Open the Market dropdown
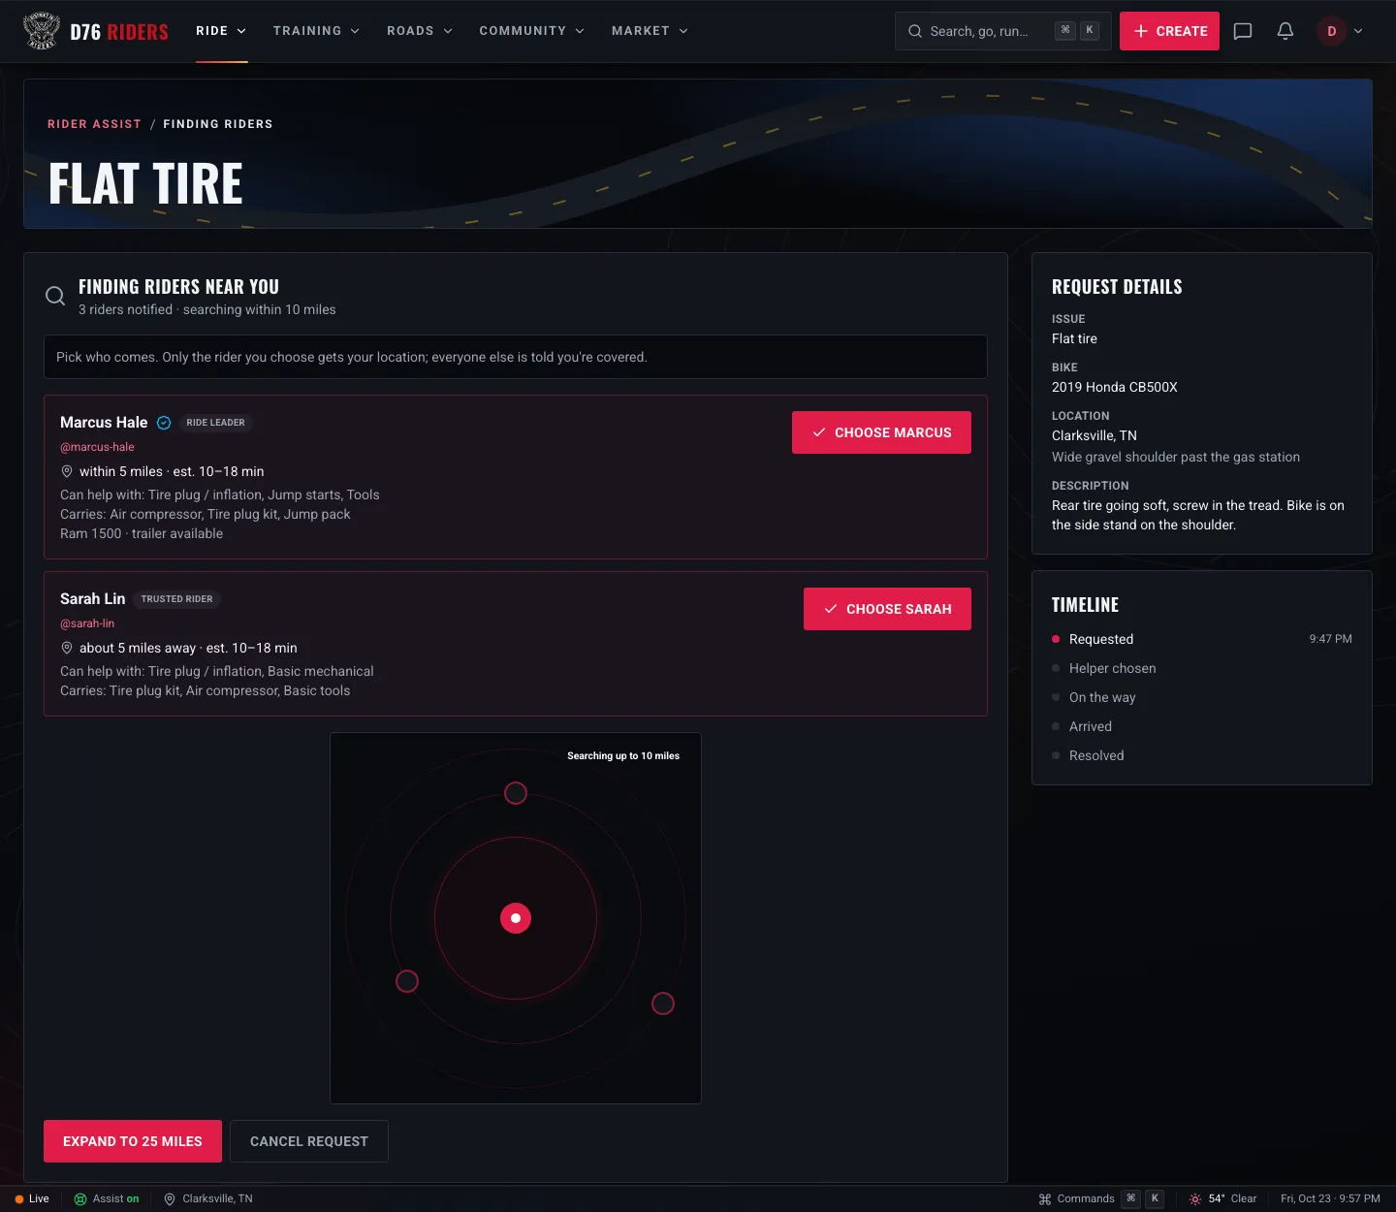Viewport: 1396px width, 1212px height. pos(650,31)
